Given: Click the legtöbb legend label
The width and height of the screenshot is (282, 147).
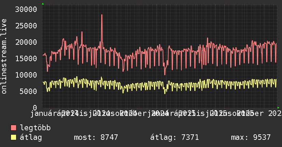Looking at the screenshot, I should pyautogui.click(x=35, y=128).
